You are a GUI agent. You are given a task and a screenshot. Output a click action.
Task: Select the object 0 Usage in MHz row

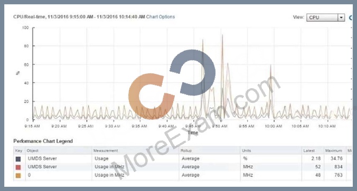click(183, 175)
